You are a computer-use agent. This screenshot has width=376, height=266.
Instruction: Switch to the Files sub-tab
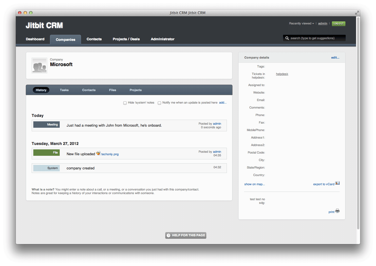(x=112, y=90)
